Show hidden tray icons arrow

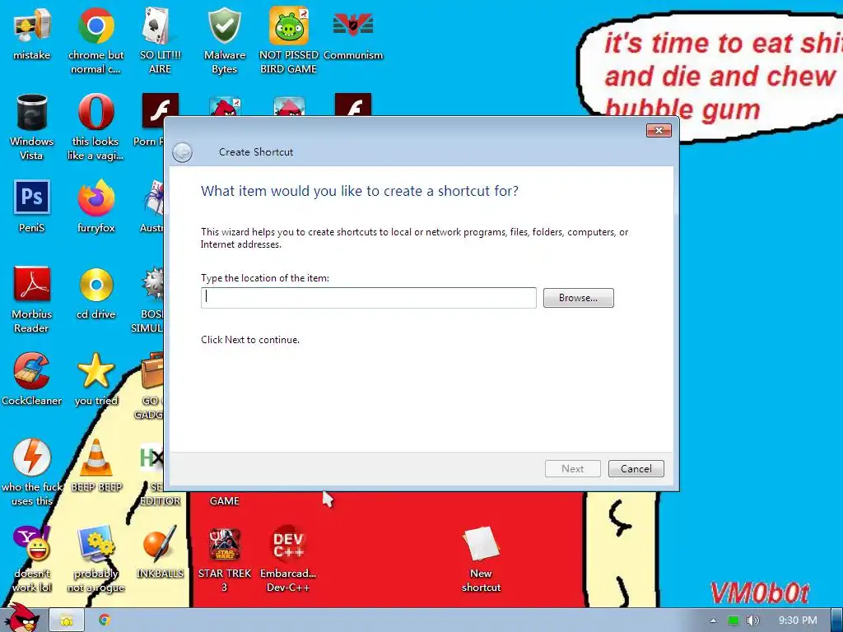tap(713, 620)
